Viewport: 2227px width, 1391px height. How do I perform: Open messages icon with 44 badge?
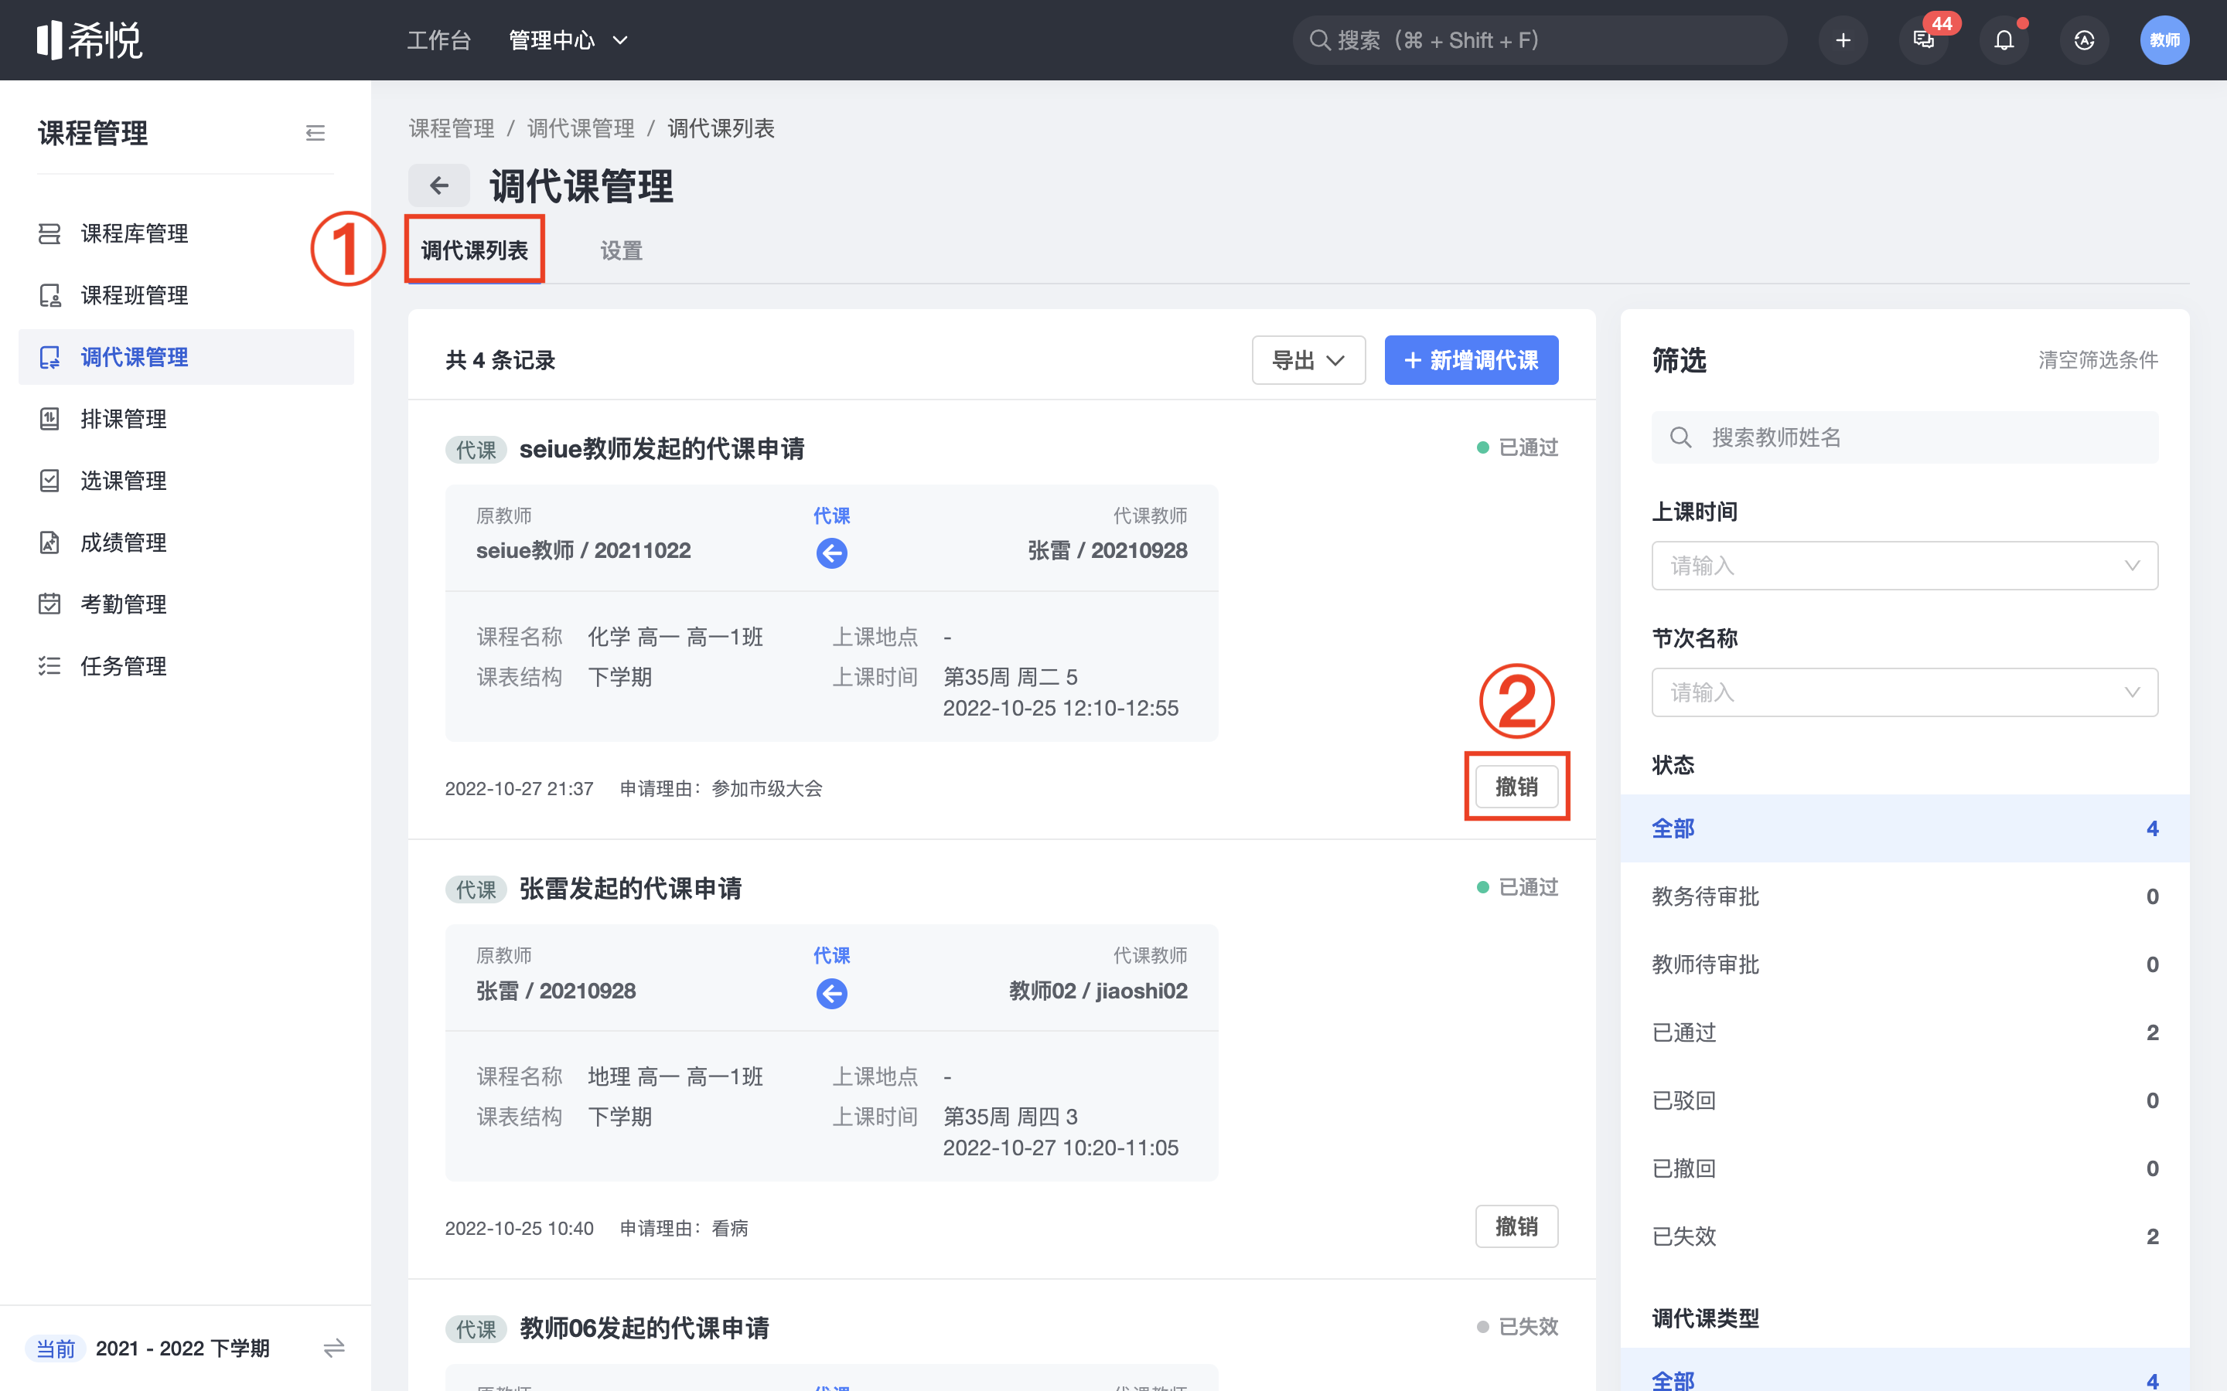click(x=1924, y=40)
